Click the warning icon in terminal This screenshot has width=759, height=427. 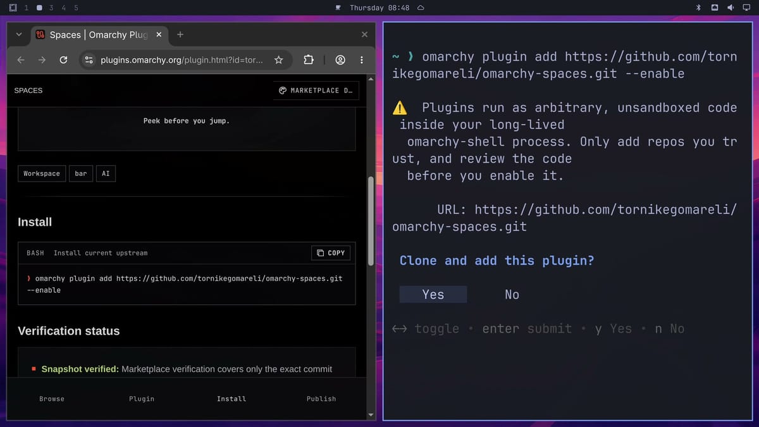[400, 108]
